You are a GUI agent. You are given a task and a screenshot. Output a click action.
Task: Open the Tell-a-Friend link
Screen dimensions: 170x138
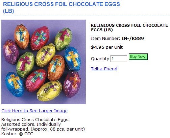[104, 69]
